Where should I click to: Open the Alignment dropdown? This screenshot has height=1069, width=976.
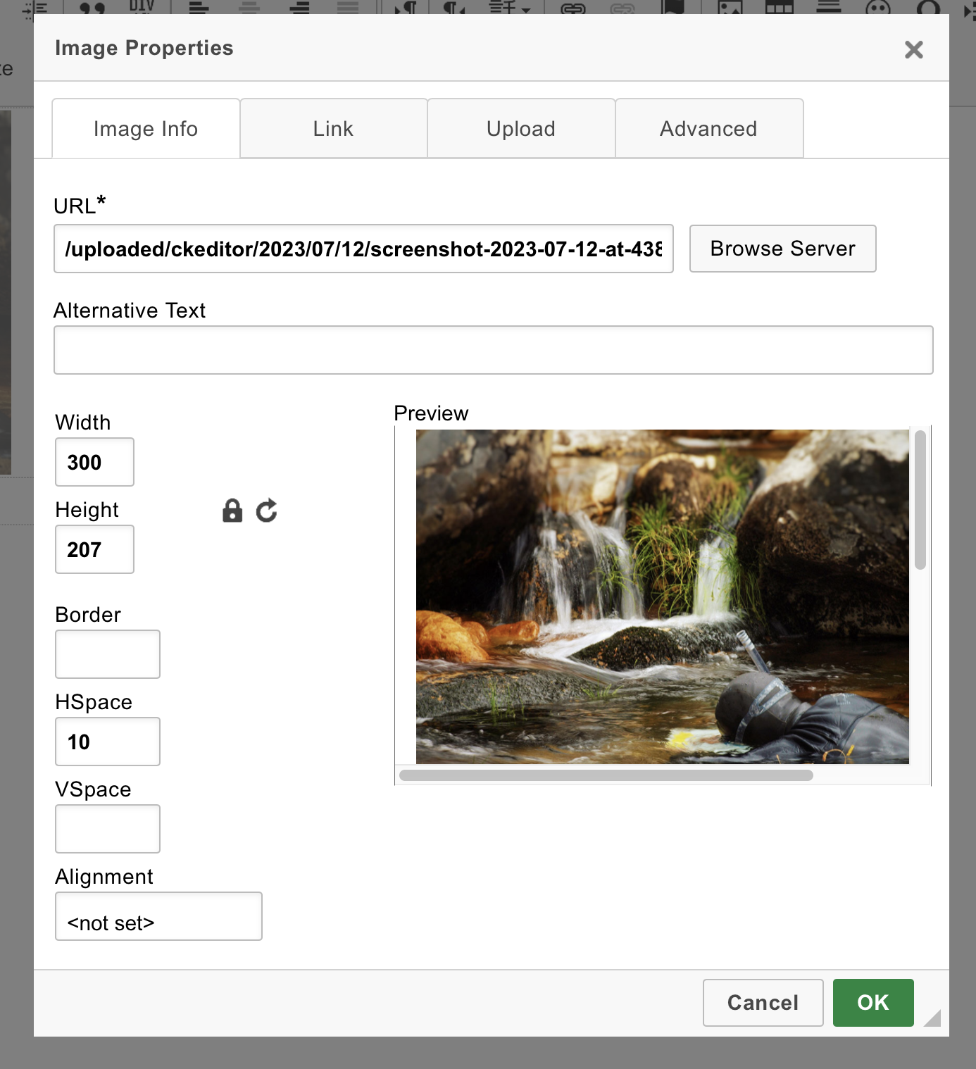(x=158, y=916)
